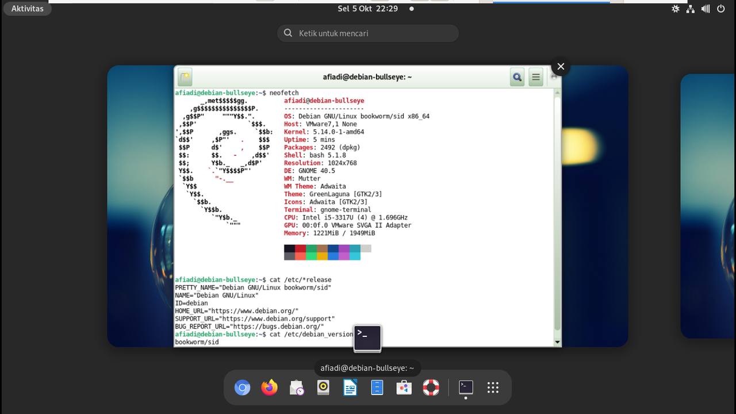The image size is (736, 414).
Task: Click the 'GPU: 00:0f.0 VMware SVGA II Adapter' line
Action: point(347,225)
